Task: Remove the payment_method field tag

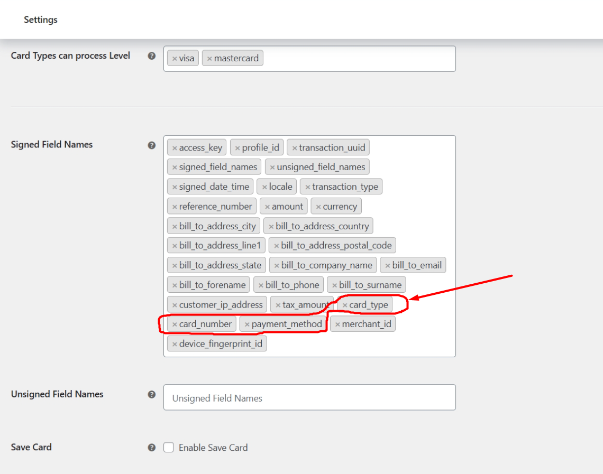Action: coord(247,324)
